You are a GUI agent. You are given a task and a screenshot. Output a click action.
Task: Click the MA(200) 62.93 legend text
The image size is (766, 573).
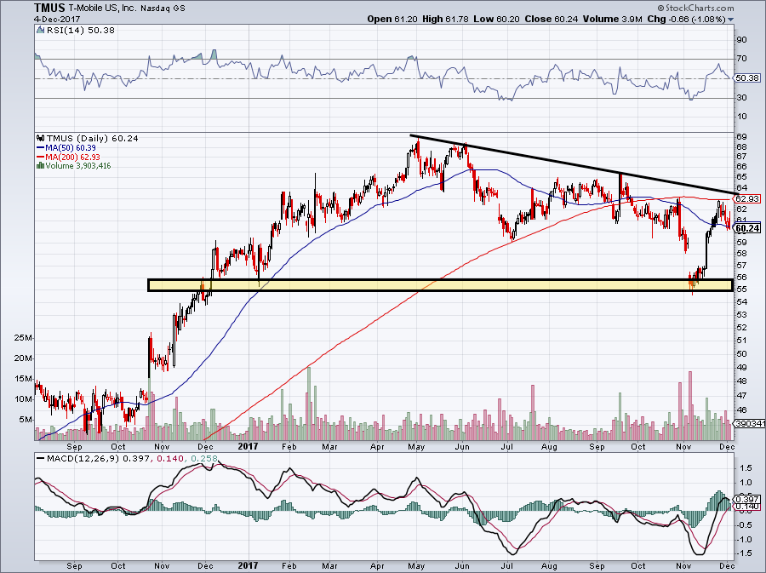[72, 157]
